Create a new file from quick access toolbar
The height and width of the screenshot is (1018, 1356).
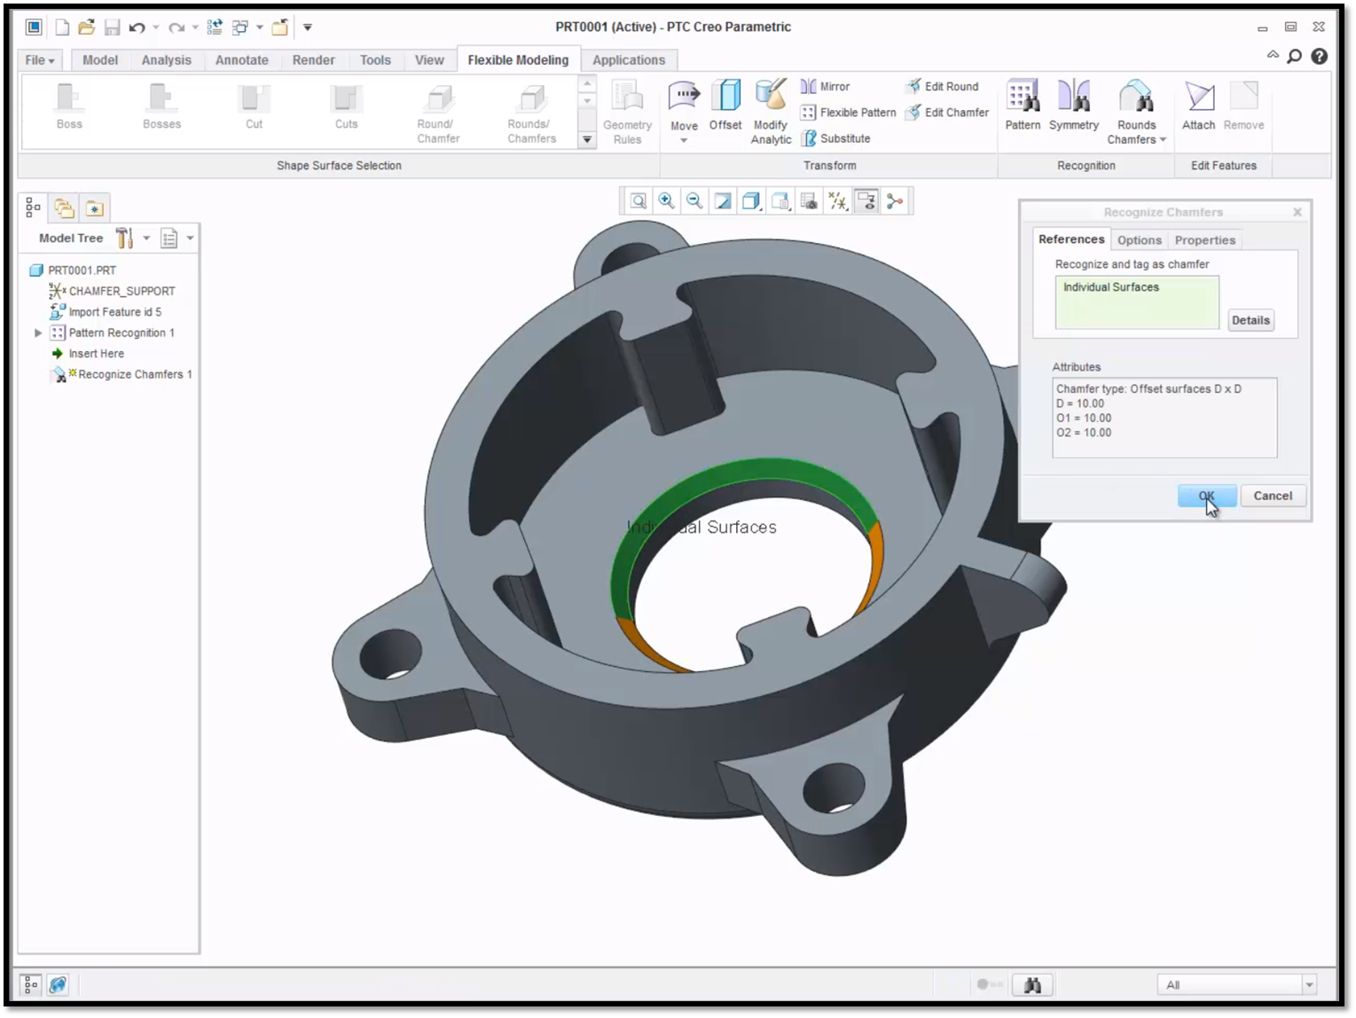[62, 27]
